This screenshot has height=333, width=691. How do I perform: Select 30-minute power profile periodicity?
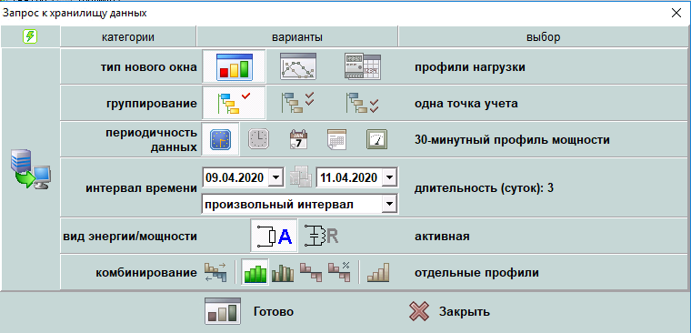[220, 139]
